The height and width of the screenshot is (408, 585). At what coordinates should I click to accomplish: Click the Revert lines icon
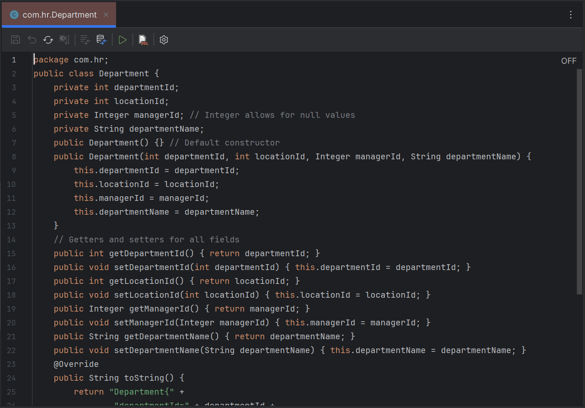(85, 39)
